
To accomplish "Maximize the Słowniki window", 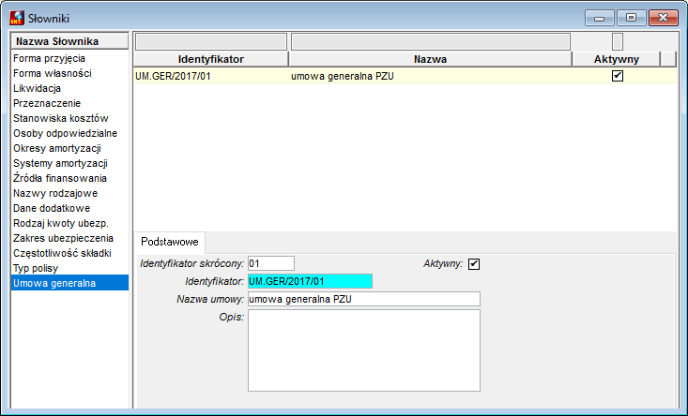I will [631, 18].
